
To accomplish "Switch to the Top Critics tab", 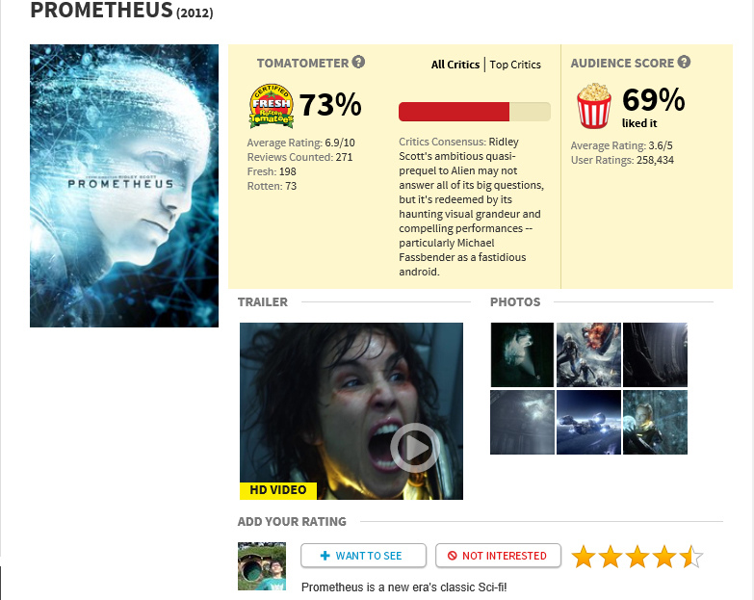I will (515, 65).
